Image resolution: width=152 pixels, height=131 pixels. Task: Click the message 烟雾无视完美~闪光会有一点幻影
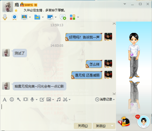point(39,86)
